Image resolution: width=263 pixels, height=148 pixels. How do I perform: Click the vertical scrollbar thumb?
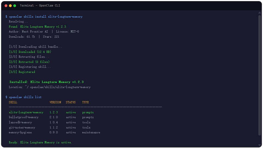[260, 75]
